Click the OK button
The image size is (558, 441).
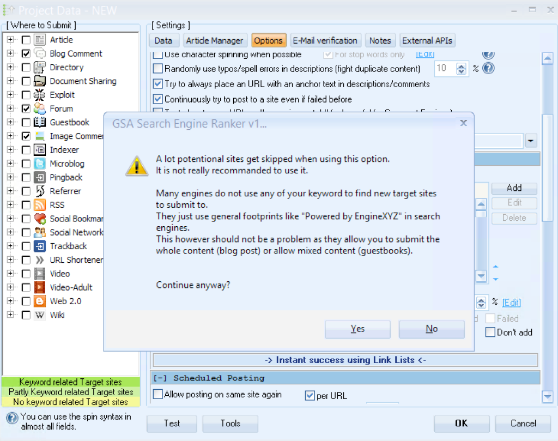click(462, 423)
